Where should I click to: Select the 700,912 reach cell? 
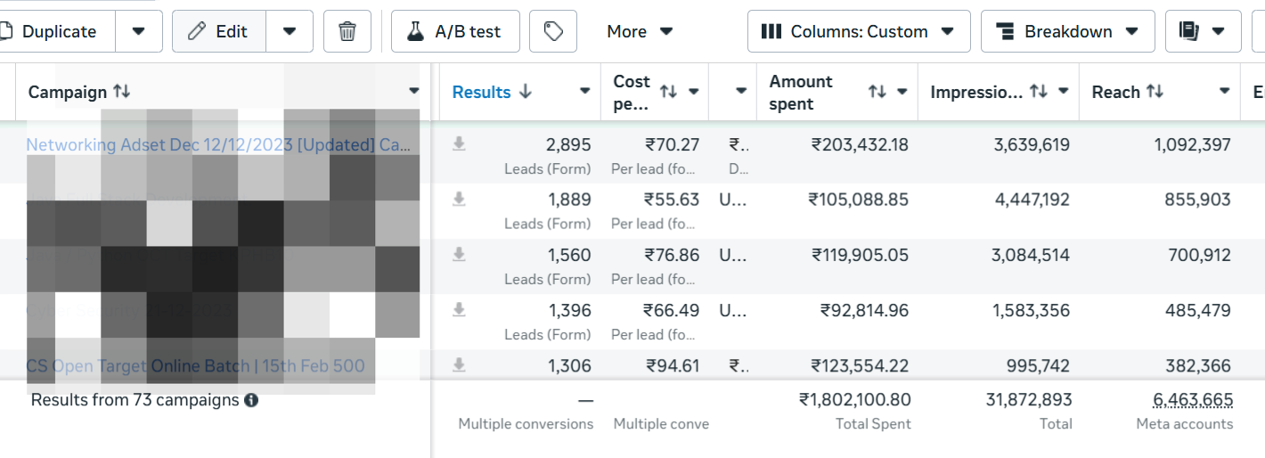[x=1199, y=255]
